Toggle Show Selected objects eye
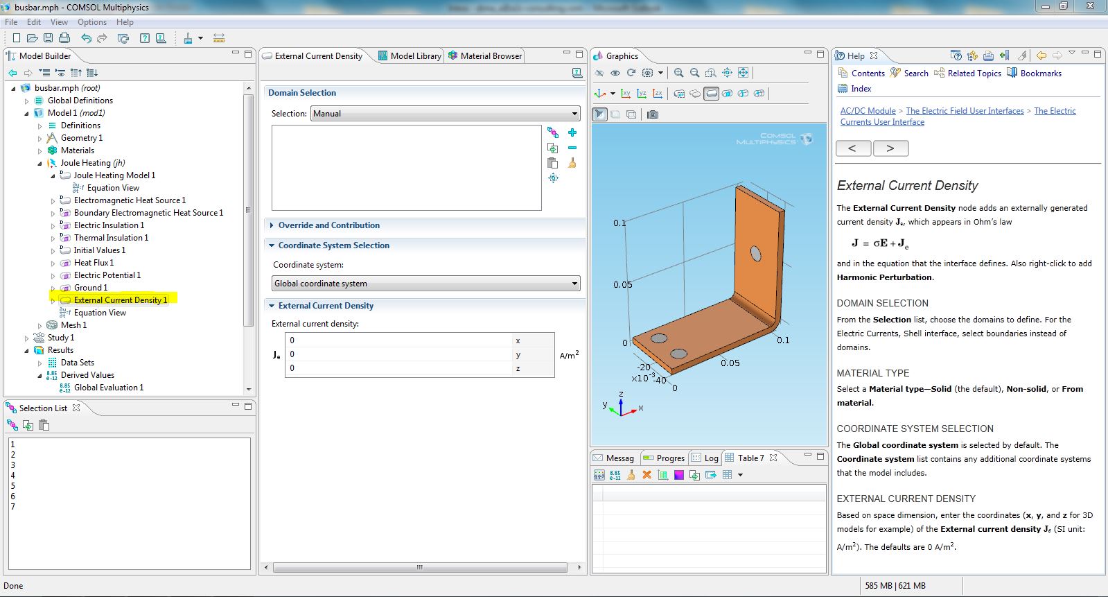The height and width of the screenshot is (597, 1108). coord(615,73)
